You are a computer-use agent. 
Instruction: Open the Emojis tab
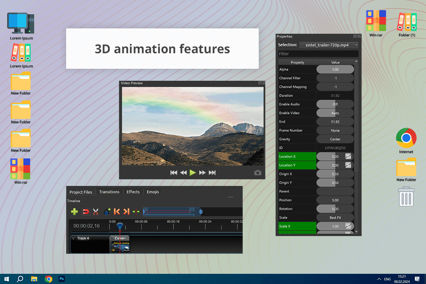click(153, 192)
